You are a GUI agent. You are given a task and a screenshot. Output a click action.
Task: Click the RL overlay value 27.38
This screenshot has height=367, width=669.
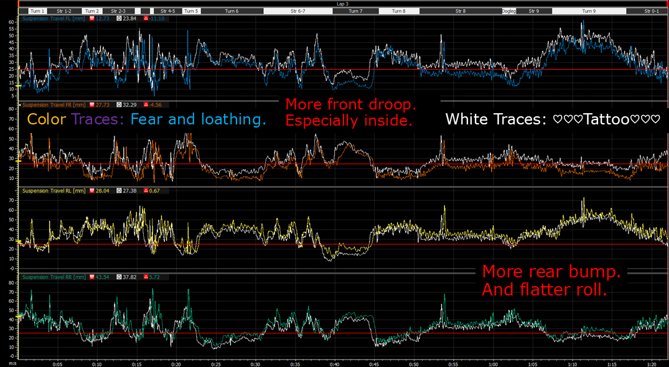pos(129,191)
